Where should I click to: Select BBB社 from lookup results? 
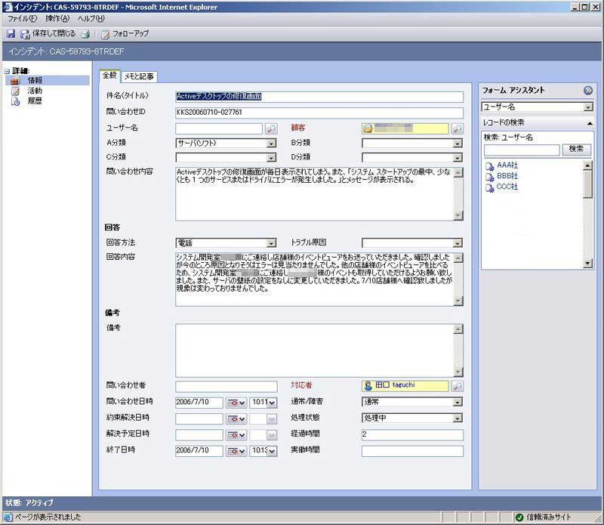click(507, 176)
